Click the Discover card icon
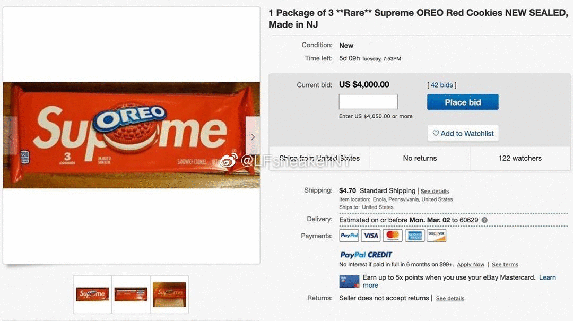The width and height of the screenshot is (573, 321). click(436, 236)
